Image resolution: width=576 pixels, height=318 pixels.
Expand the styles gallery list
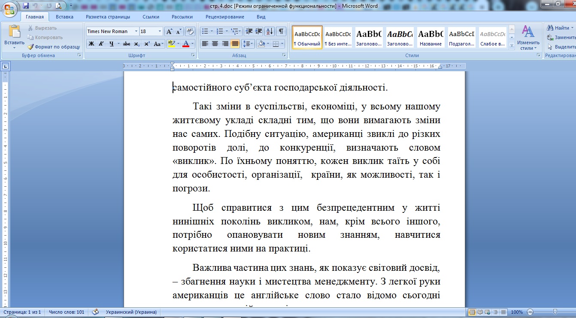[512, 45]
